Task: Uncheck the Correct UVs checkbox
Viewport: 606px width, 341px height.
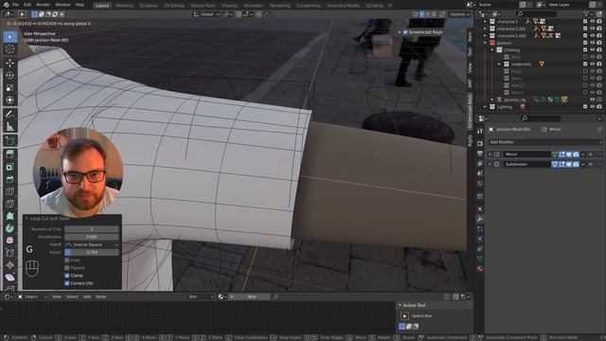Action: pyautogui.click(x=67, y=283)
